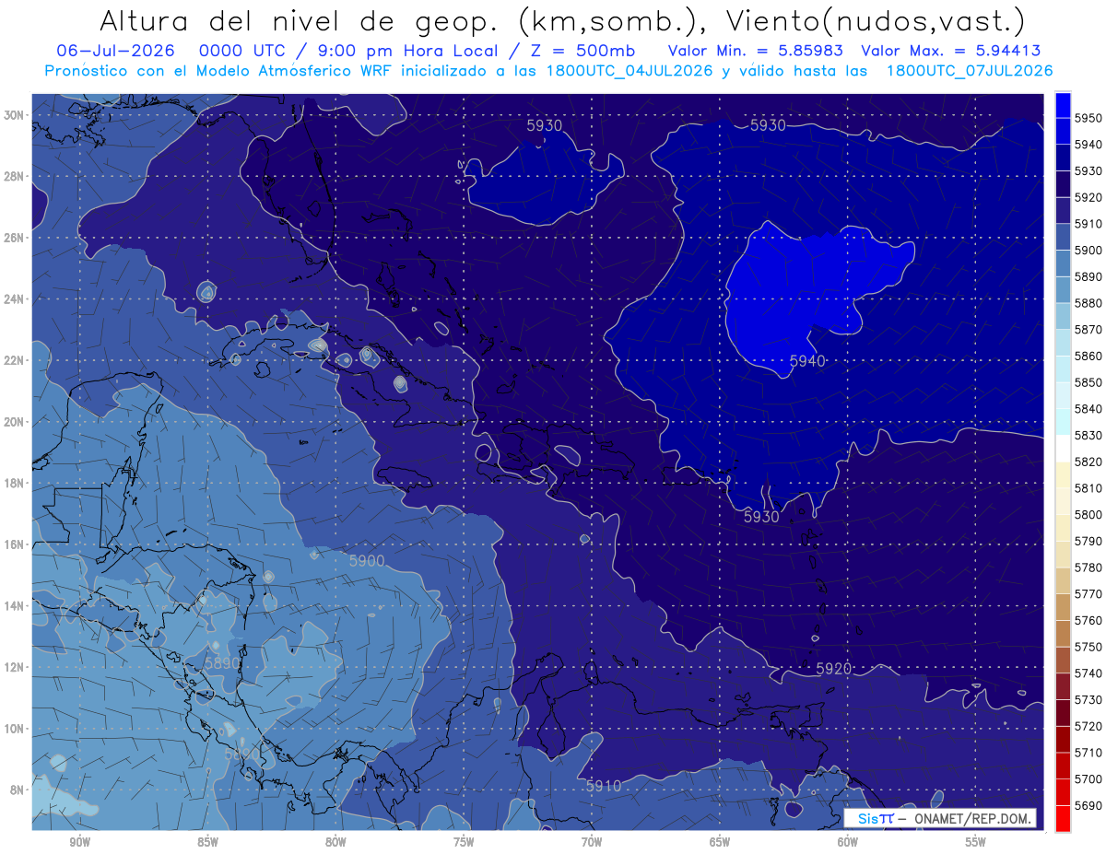Click the 8N latitude axis label
Screen dimensions: 1106x854
tap(17, 790)
